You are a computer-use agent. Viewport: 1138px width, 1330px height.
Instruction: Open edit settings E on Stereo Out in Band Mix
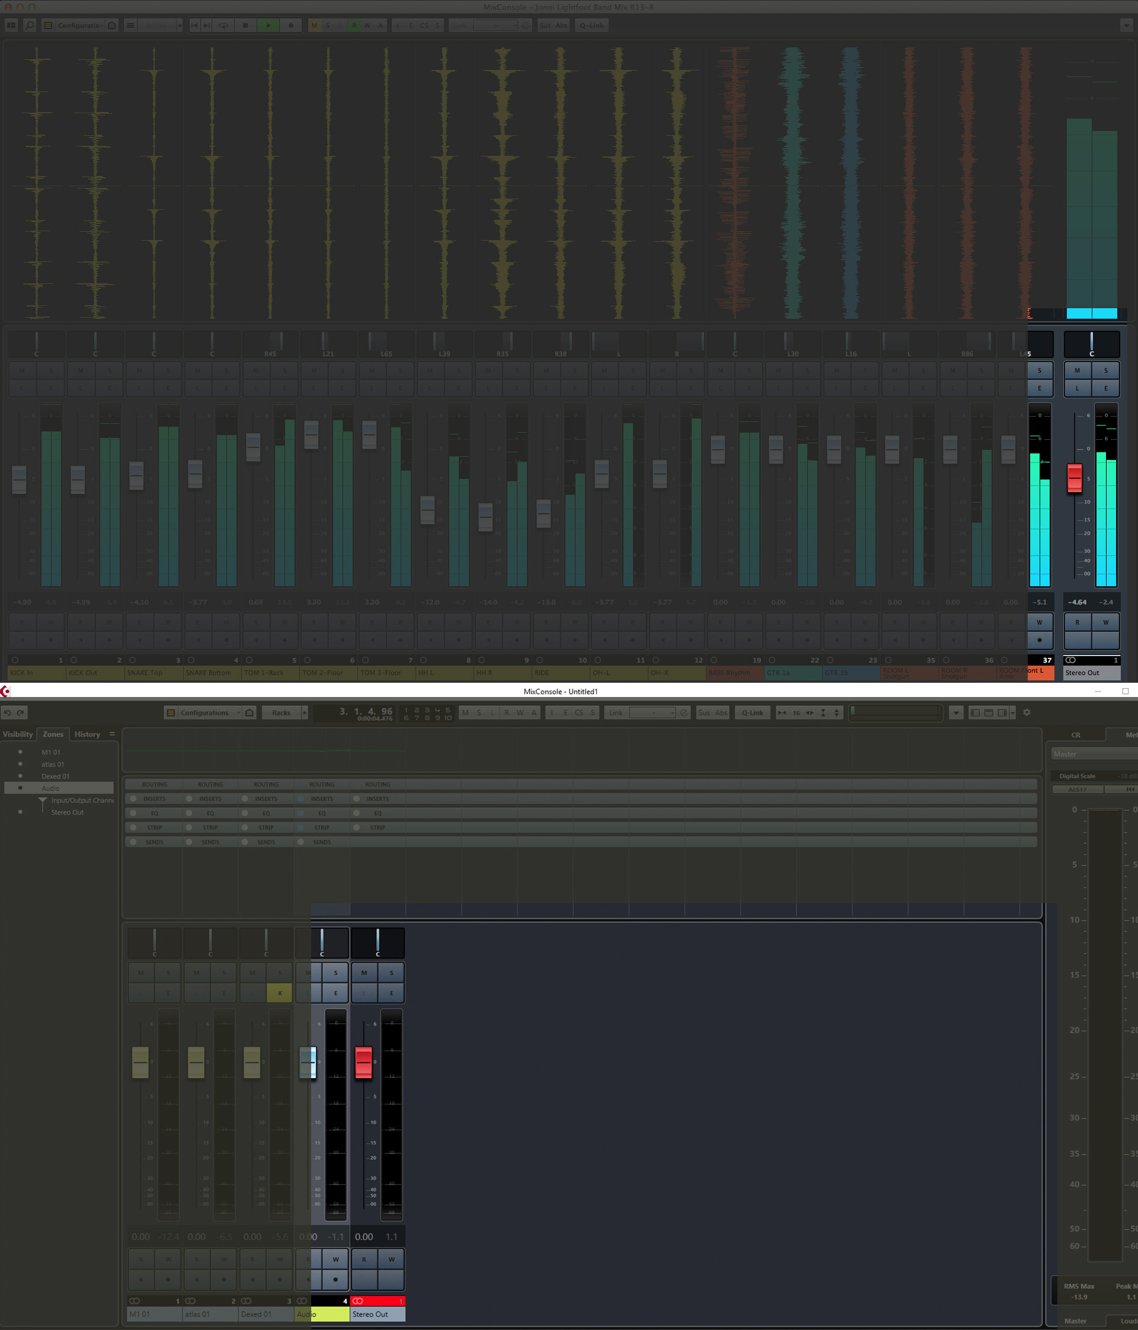click(x=1105, y=388)
